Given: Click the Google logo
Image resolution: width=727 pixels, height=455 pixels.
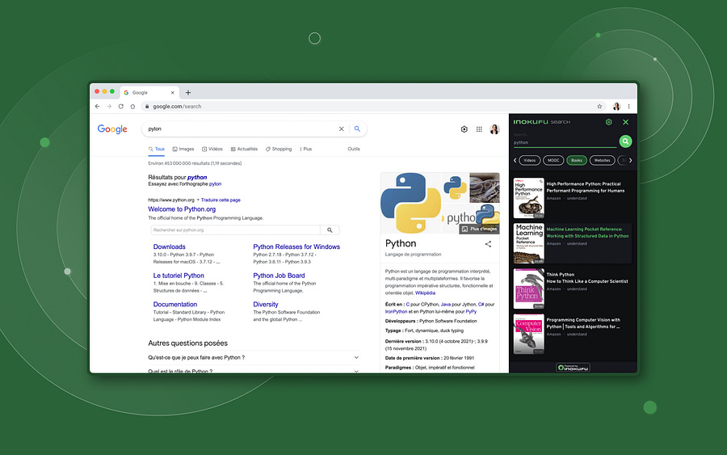Looking at the screenshot, I should click(x=112, y=129).
